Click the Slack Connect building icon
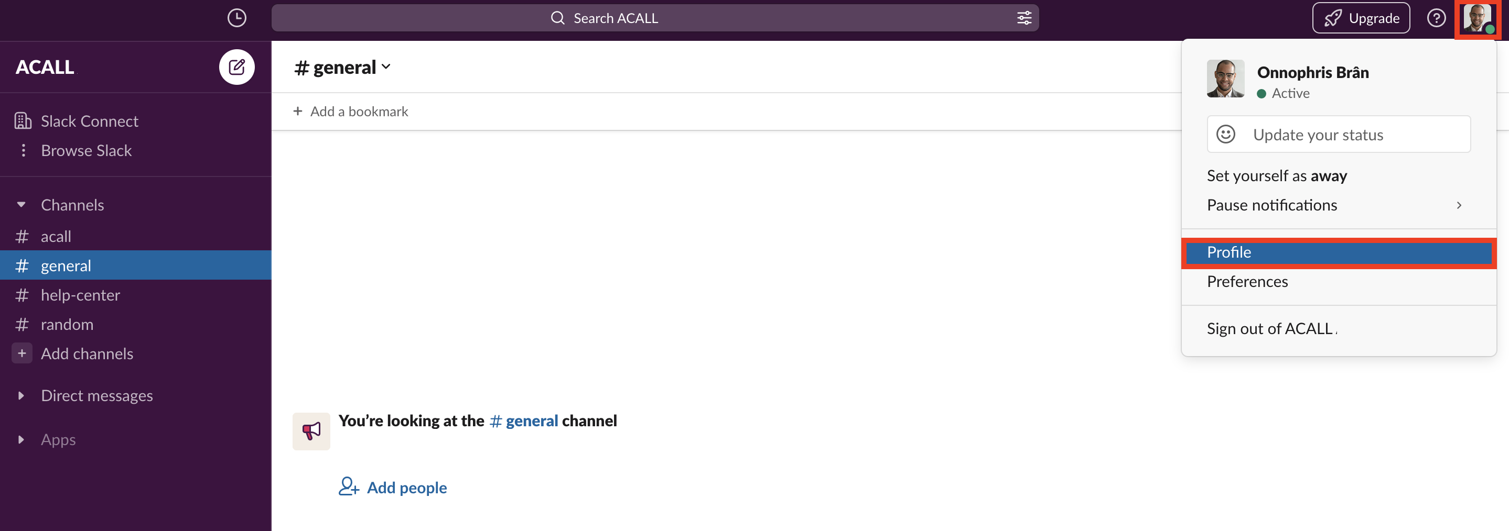This screenshot has height=531, width=1509. [23, 121]
